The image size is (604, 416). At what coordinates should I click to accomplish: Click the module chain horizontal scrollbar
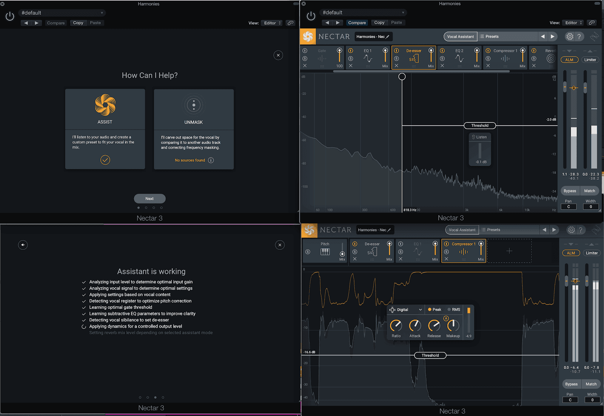tap(421, 71)
